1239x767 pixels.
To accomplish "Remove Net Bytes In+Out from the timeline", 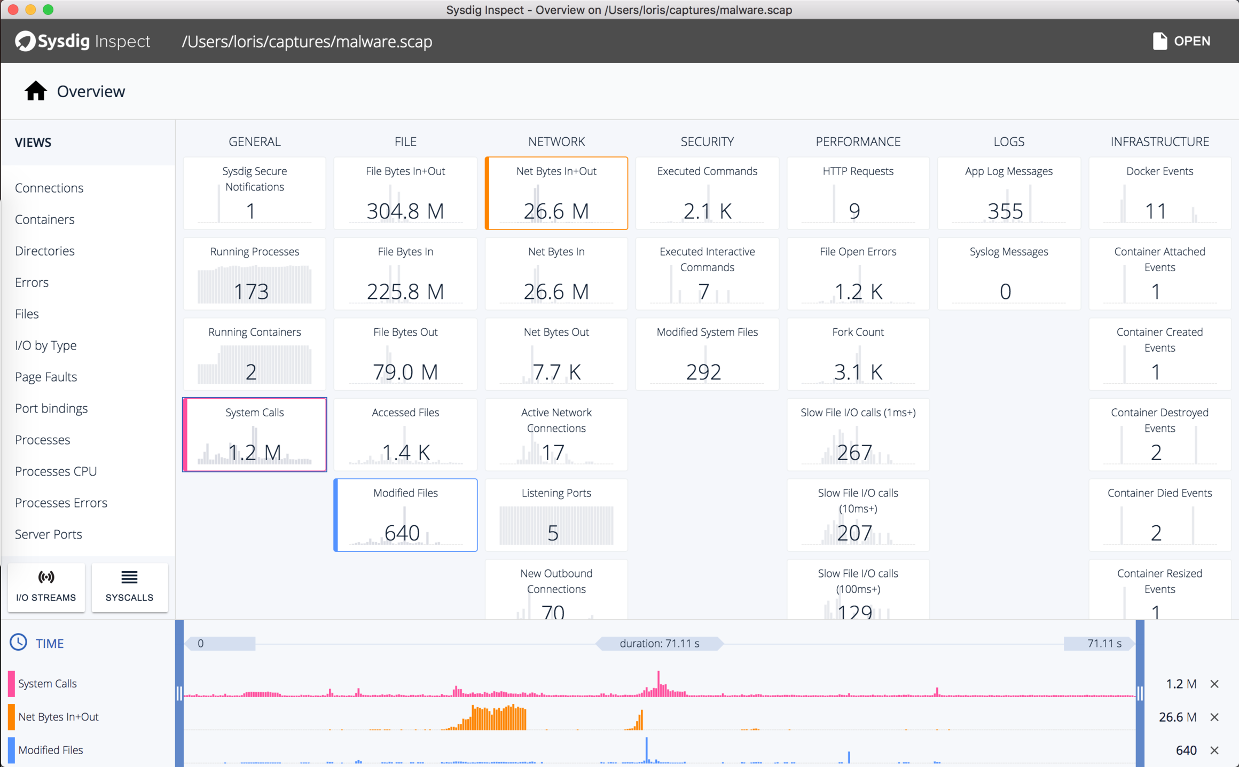I will pos(1214,717).
